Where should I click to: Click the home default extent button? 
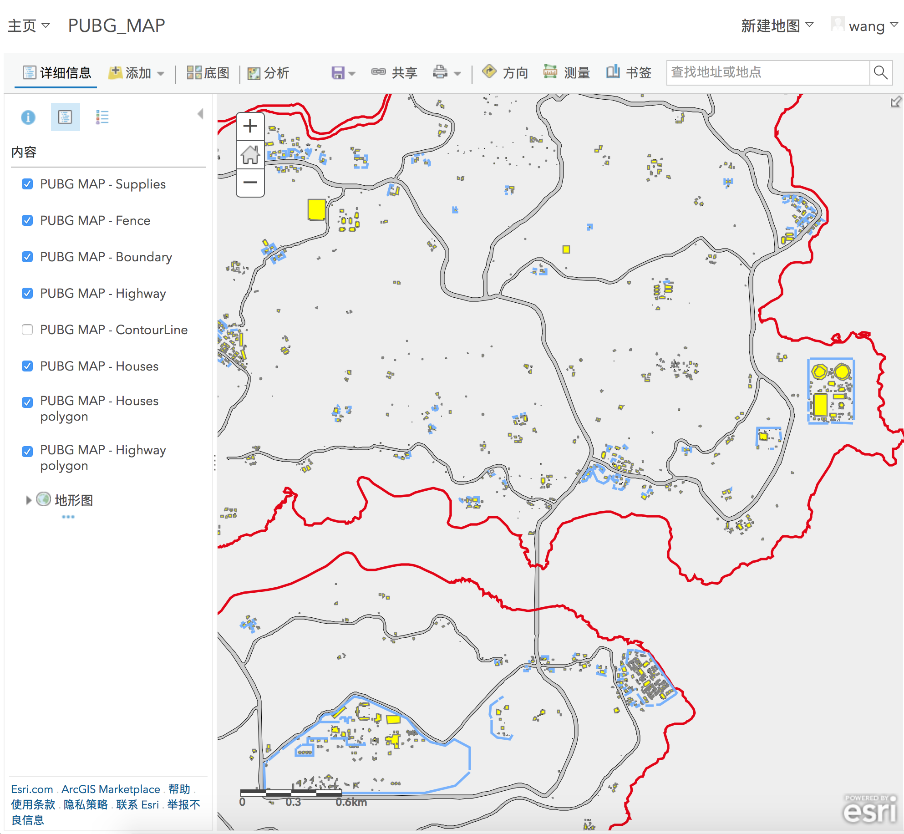250,155
